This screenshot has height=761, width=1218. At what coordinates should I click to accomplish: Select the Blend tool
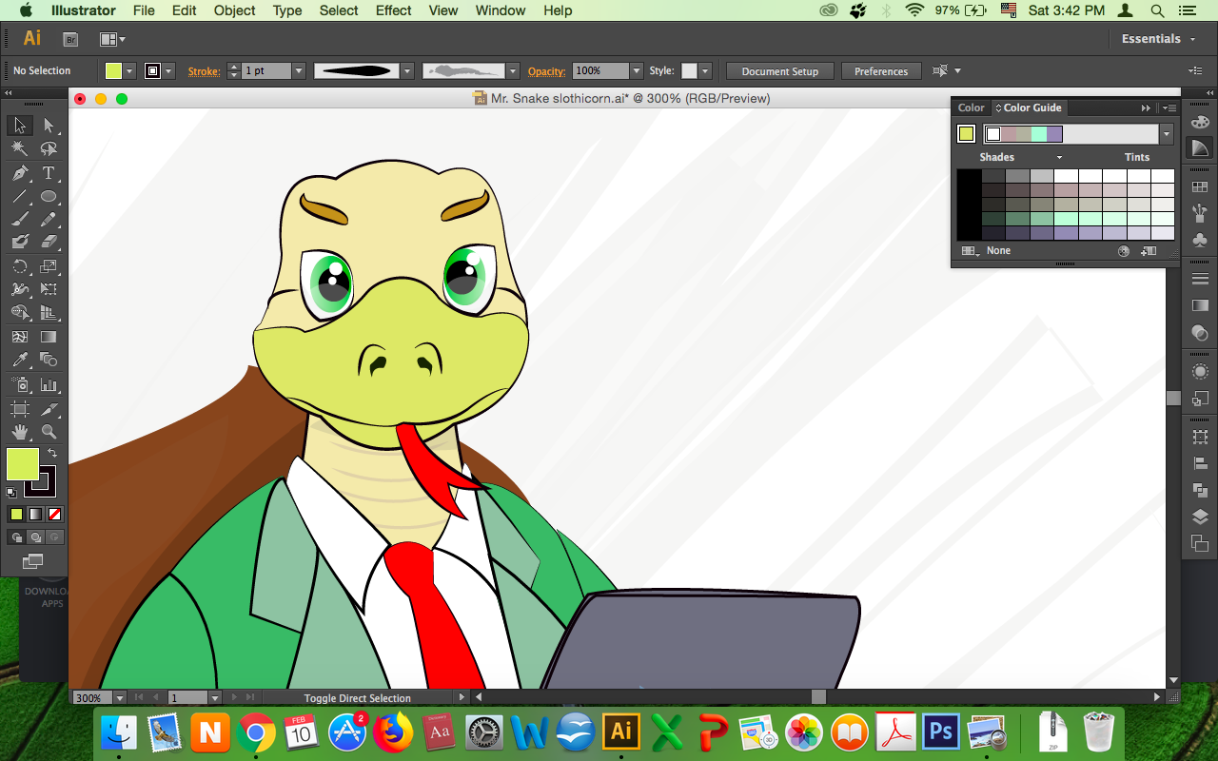pyautogui.click(x=49, y=360)
